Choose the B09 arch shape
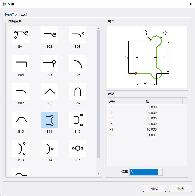Screen dimensions: 195x196 coord(78,92)
